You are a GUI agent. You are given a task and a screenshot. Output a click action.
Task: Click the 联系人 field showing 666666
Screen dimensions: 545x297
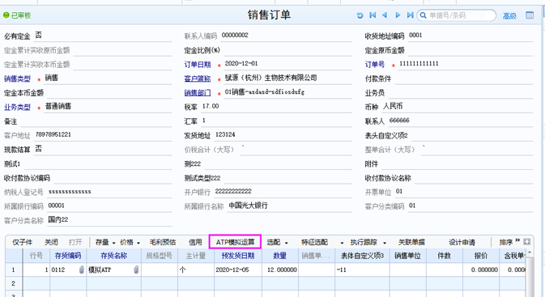[x=461, y=121]
